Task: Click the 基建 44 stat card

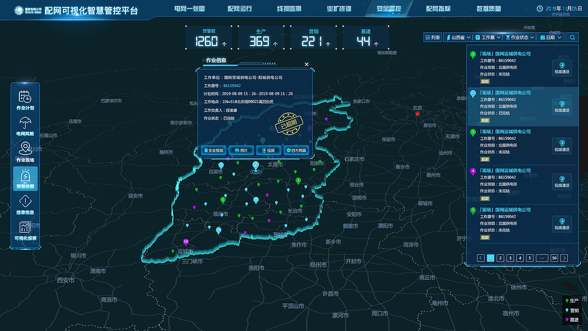Action: coord(366,38)
